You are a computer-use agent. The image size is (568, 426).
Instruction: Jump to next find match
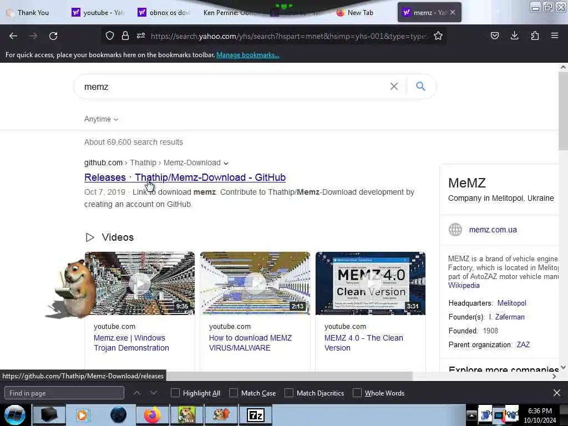click(154, 393)
